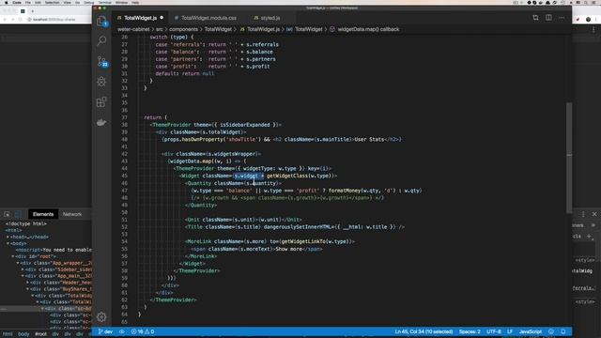Image resolution: width=601 pixels, height=338 pixels.
Task: Show more tabs in the DevTools styles pane
Action: coord(593,225)
